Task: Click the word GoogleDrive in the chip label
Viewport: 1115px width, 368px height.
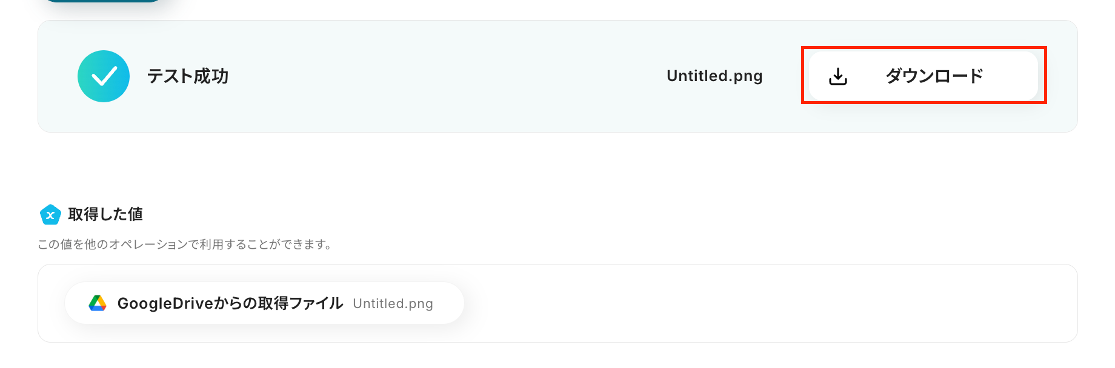Action: click(165, 304)
